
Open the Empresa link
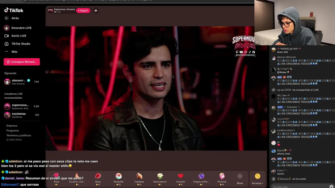click(12, 126)
